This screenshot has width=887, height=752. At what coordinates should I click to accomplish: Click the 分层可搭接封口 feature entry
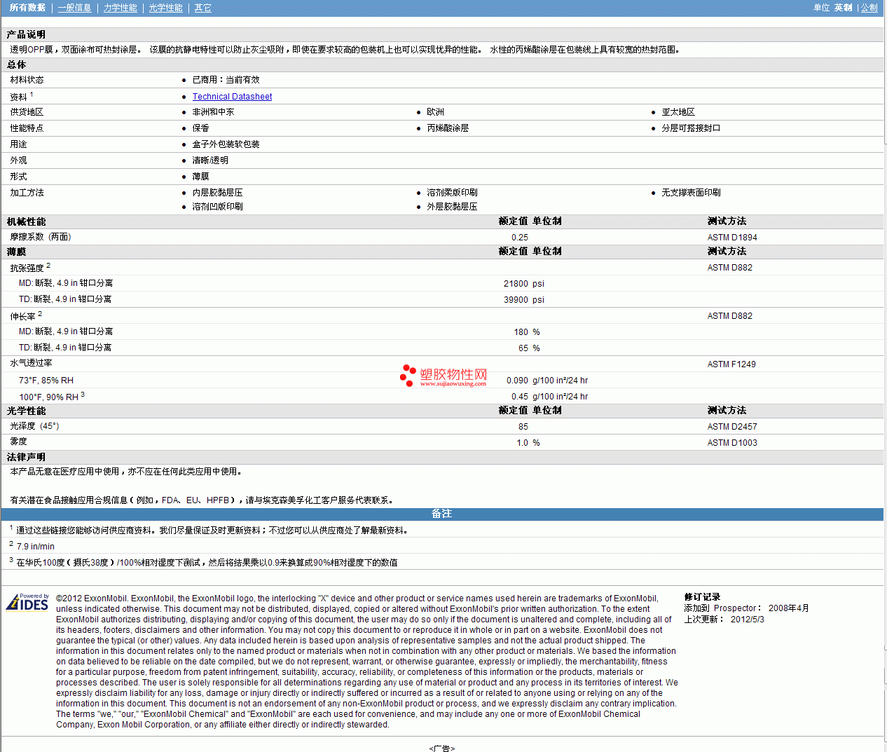click(x=691, y=128)
